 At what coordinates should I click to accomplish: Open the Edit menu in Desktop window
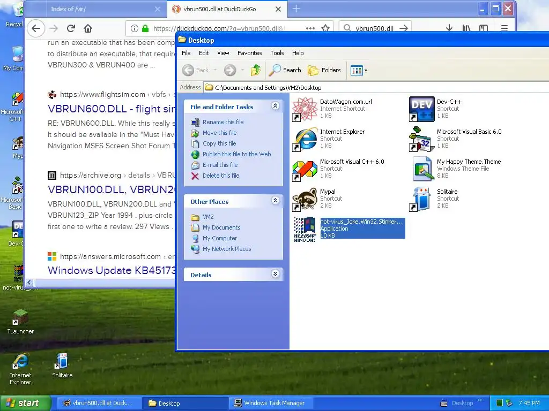coord(204,53)
